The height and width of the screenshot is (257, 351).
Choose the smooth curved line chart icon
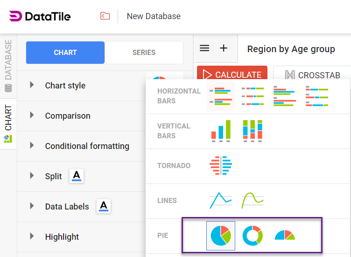click(x=253, y=200)
